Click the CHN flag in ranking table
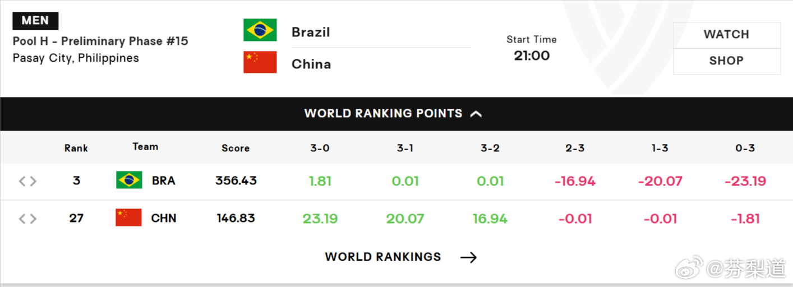 point(128,217)
